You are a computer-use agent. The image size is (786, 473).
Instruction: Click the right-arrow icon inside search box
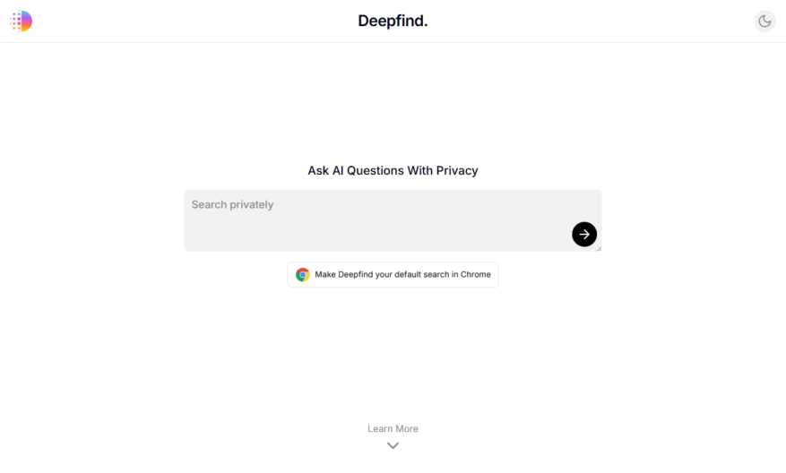tap(584, 234)
